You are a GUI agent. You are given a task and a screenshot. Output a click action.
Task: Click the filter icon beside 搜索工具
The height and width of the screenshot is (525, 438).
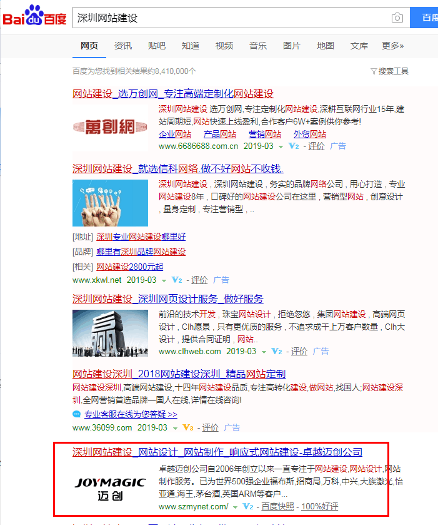(373, 71)
